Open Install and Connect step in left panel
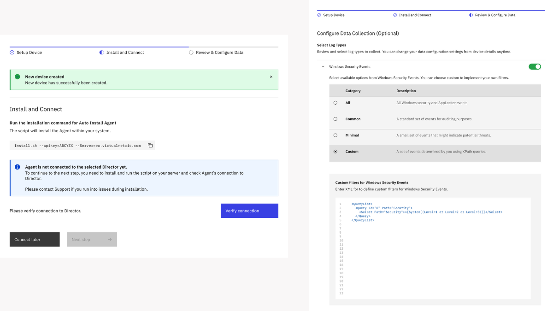553x311 pixels. (125, 53)
